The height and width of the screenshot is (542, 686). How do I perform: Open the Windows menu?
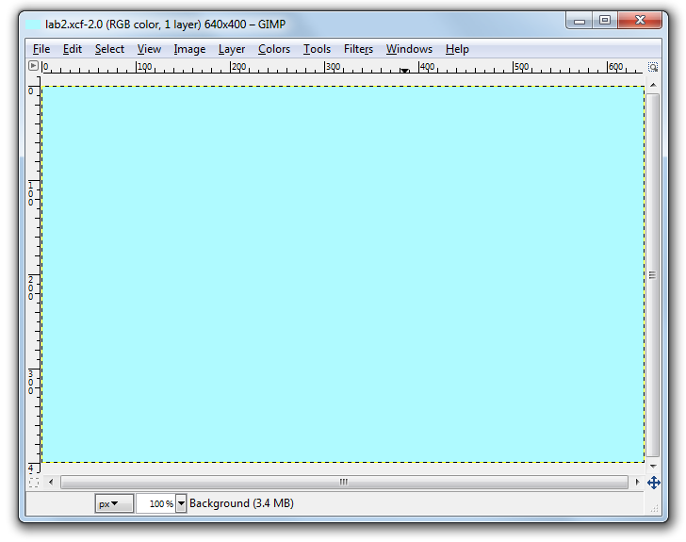(409, 49)
